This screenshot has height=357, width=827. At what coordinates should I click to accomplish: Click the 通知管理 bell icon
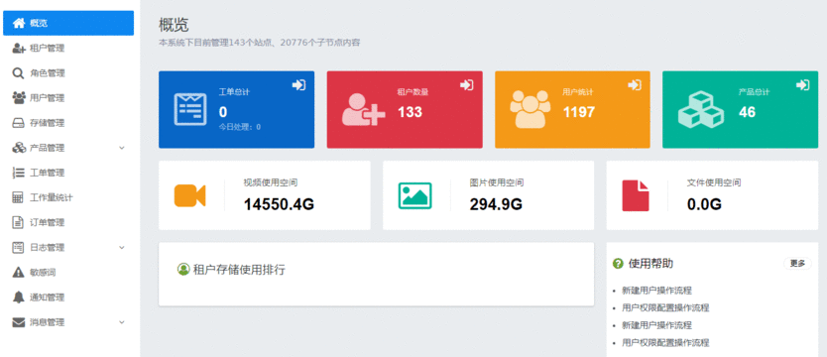pyautogui.click(x=19, y=297)
